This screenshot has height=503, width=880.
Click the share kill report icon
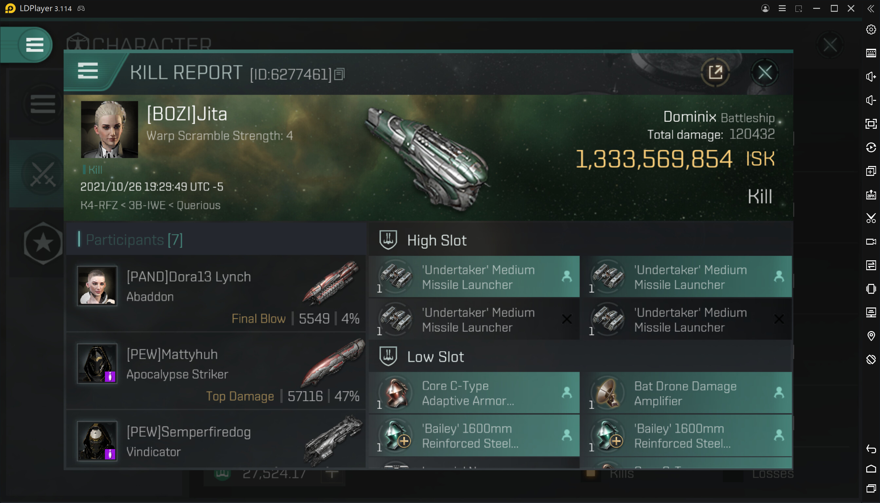pyautogui.click(x=715, y=73)
